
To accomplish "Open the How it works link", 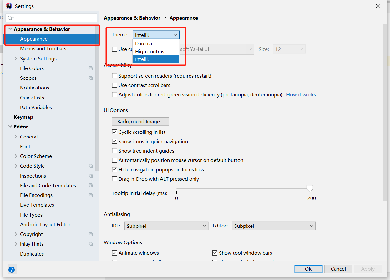I will point(301,95).
